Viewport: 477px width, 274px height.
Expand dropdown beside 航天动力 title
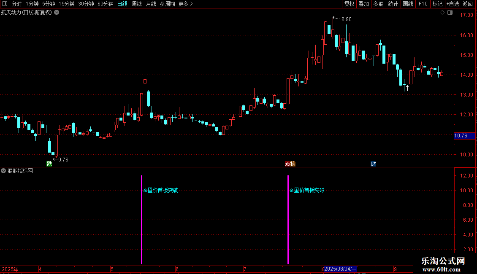coord(57,13)
